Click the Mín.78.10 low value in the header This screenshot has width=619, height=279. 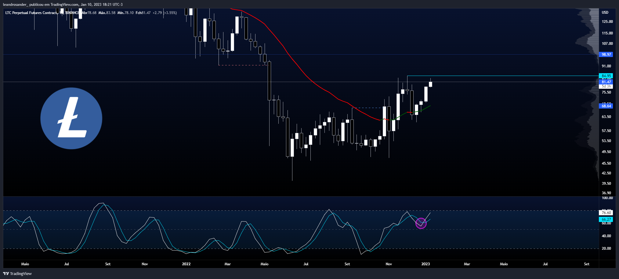coord(125,13)
